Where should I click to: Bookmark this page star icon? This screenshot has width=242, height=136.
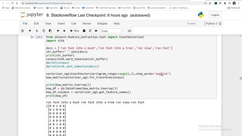(x=210, y=3)
